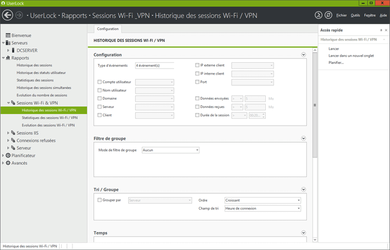Click the Avancés gear icon
Image resolution: width=390 pixels, height=250 pixels.
click(x=8, y=163)
